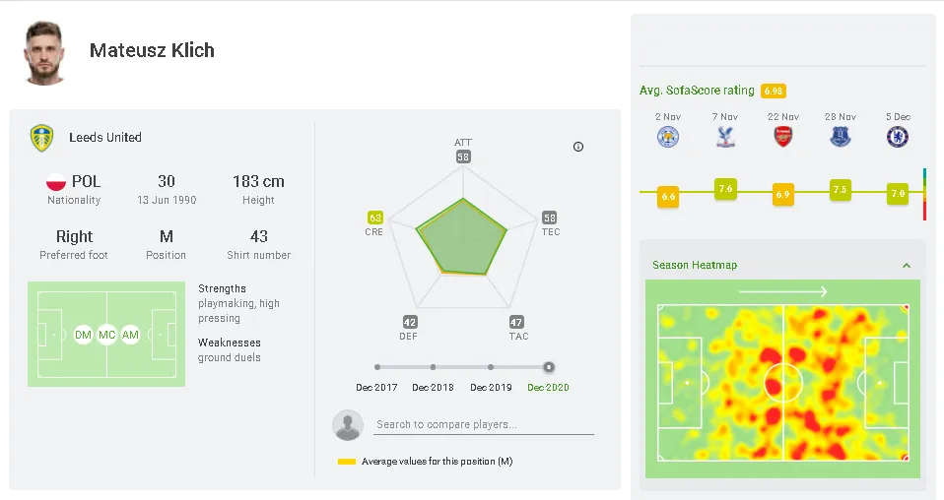The height and width of the screenshot is (500, 944).
Task: Click the Crystal Palace badge for 7 Nov
Action: point(726,137)
